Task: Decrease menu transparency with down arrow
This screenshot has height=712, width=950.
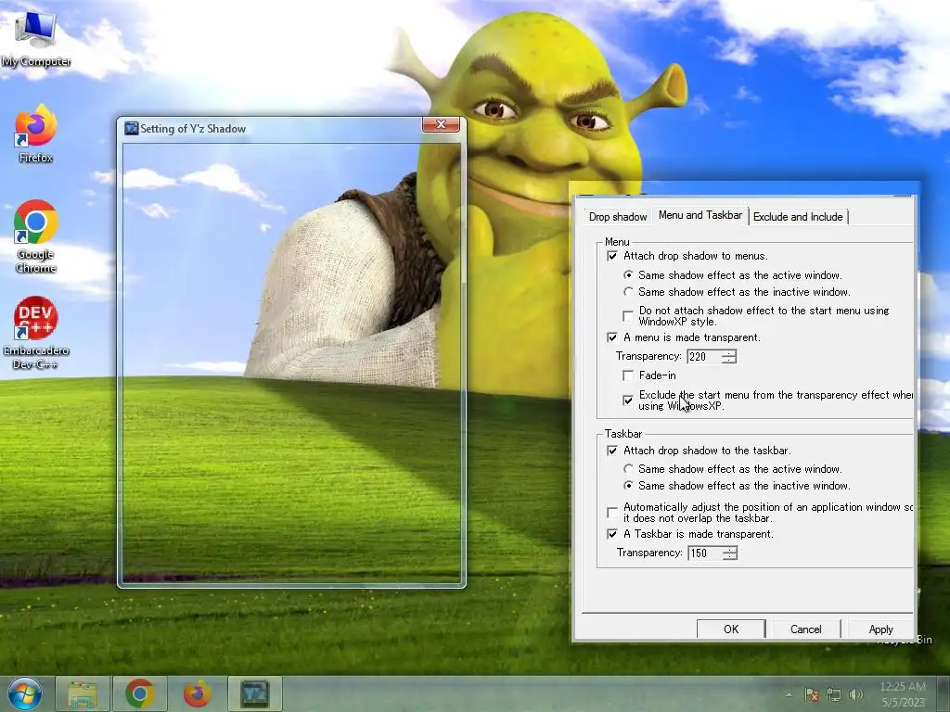Action: 729,361
